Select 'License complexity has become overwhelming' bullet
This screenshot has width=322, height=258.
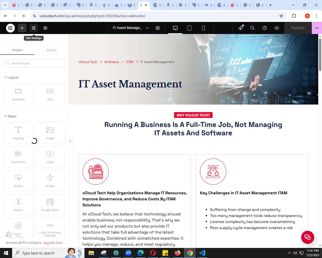pyautogui.click(x=252, y=222)
